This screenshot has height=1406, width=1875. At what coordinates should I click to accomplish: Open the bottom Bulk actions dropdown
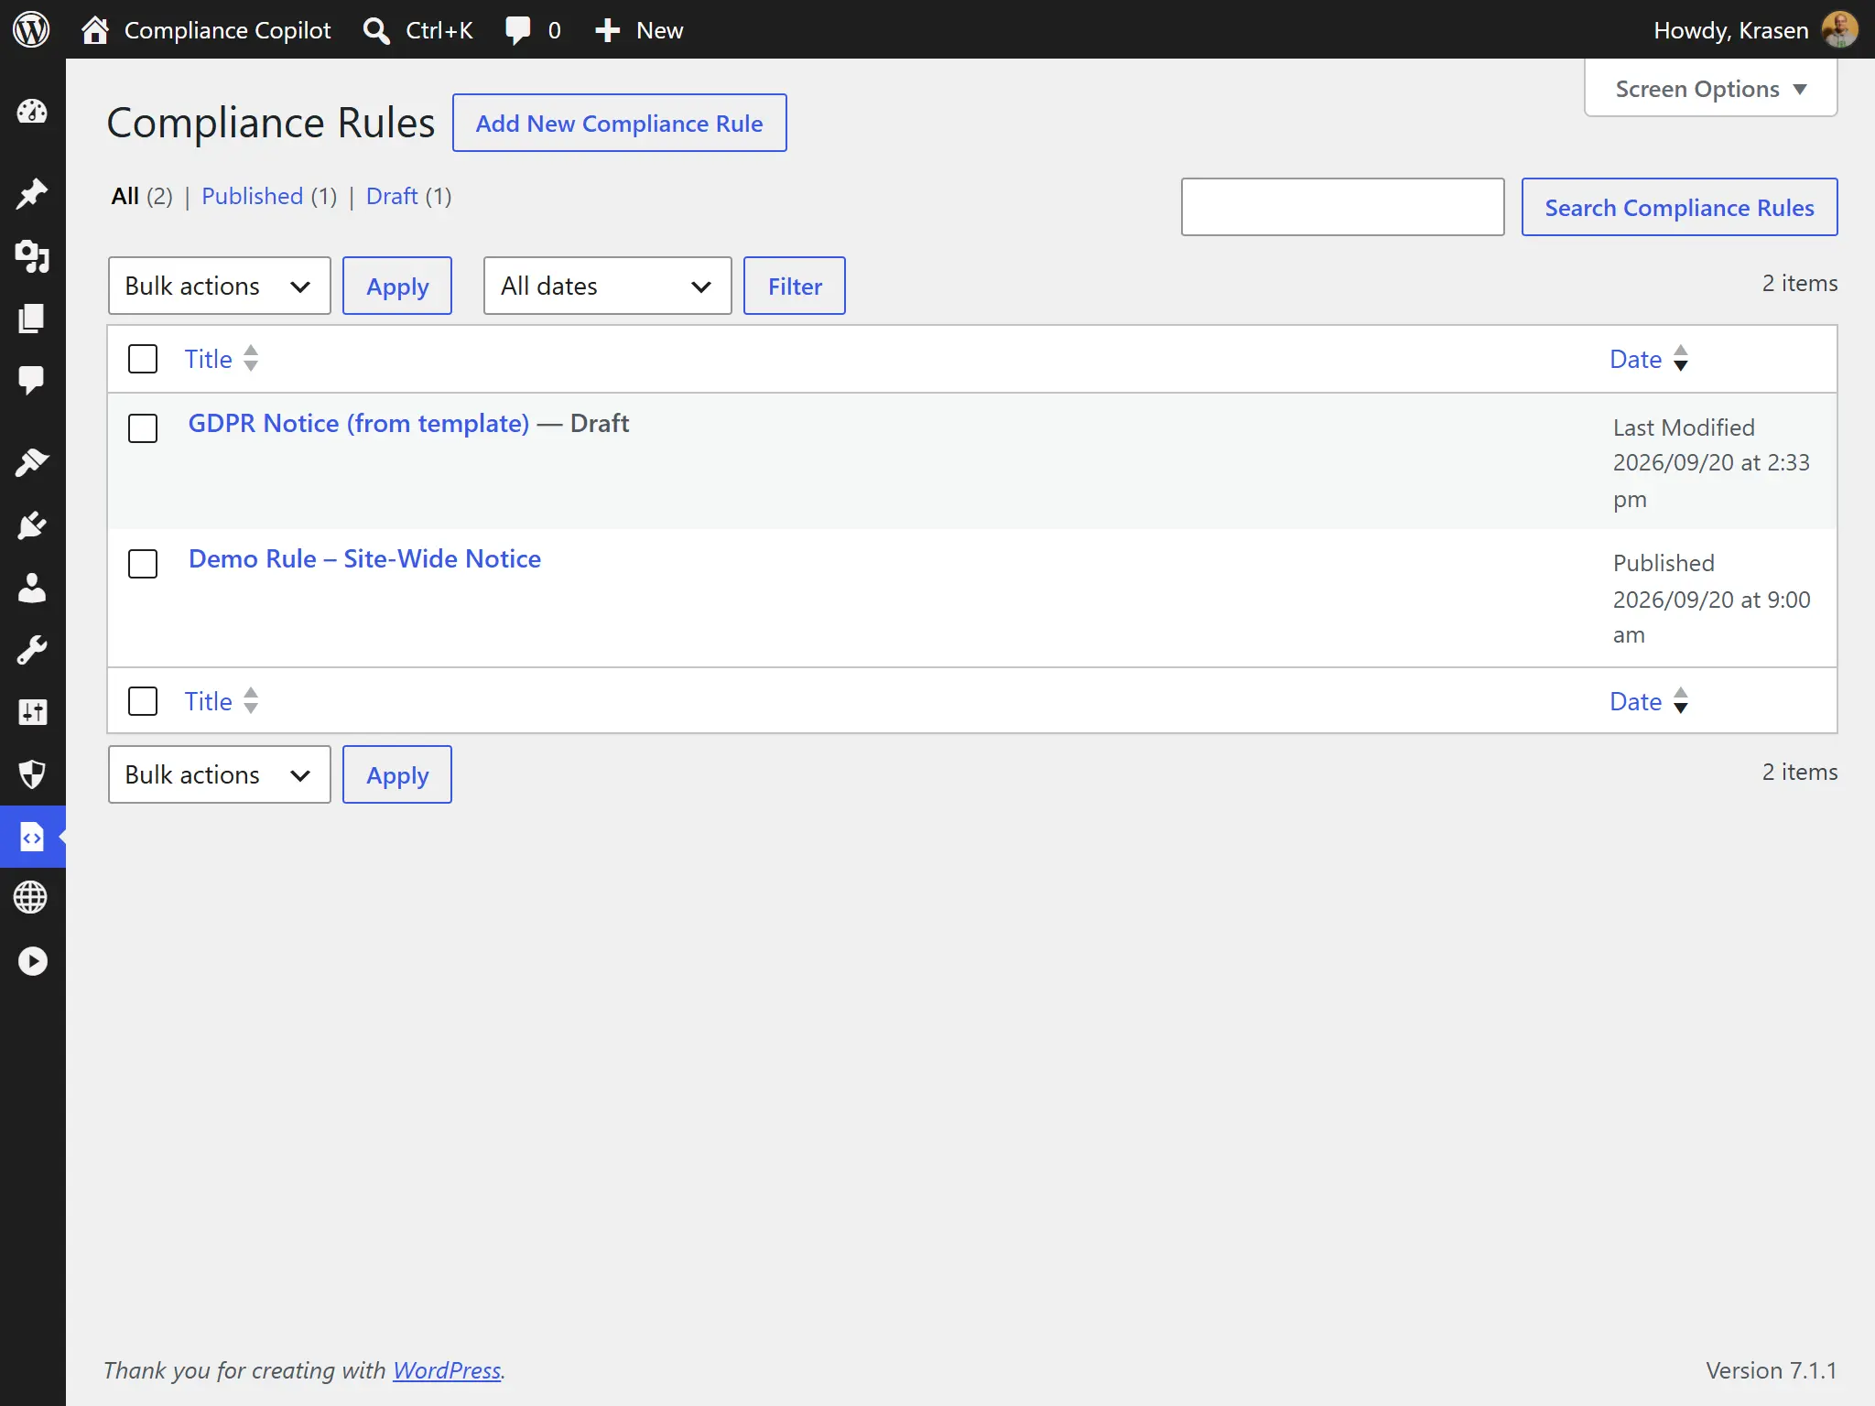(x=220, y=774)
